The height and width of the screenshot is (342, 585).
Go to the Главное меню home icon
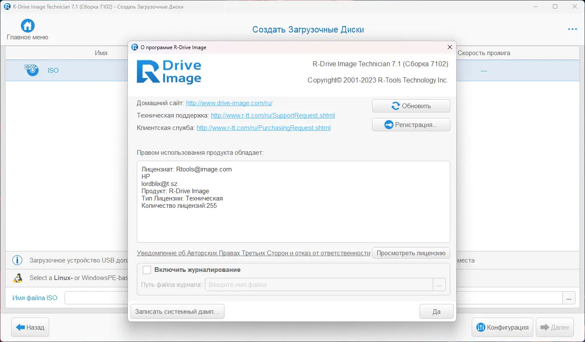click(x=28, y=26)
